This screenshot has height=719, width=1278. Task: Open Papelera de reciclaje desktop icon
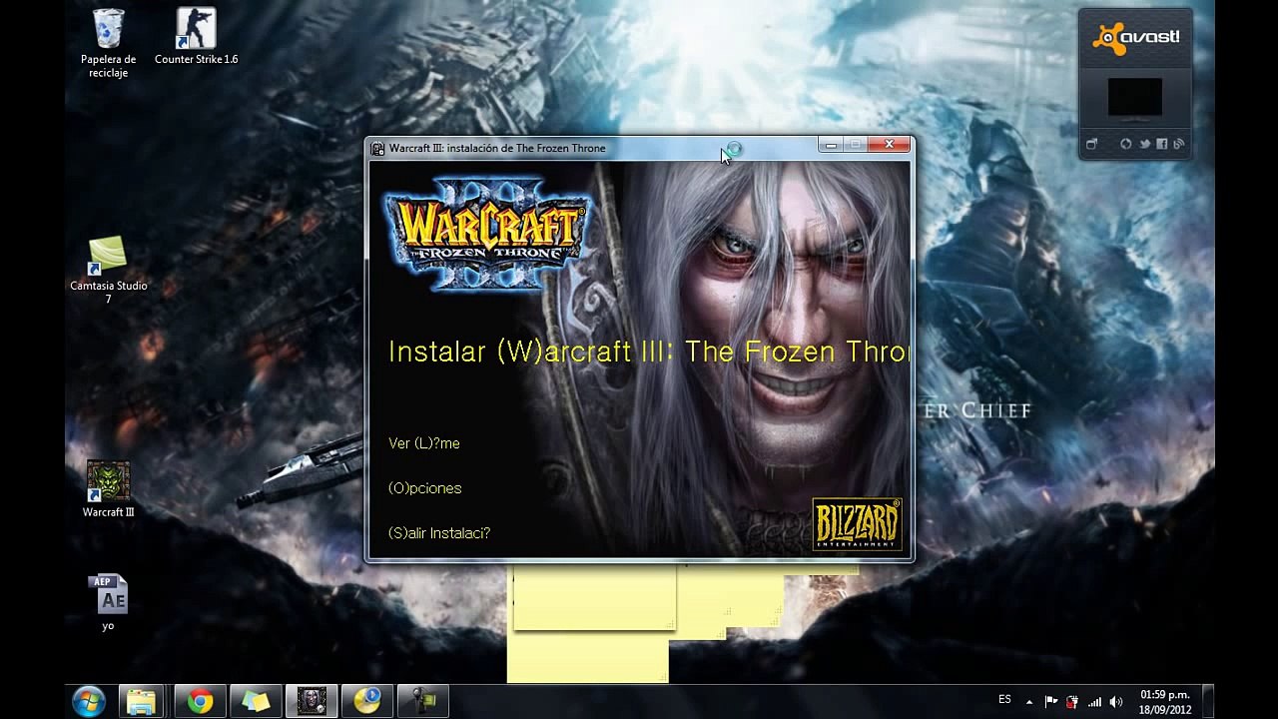click(x=108, y=44)
